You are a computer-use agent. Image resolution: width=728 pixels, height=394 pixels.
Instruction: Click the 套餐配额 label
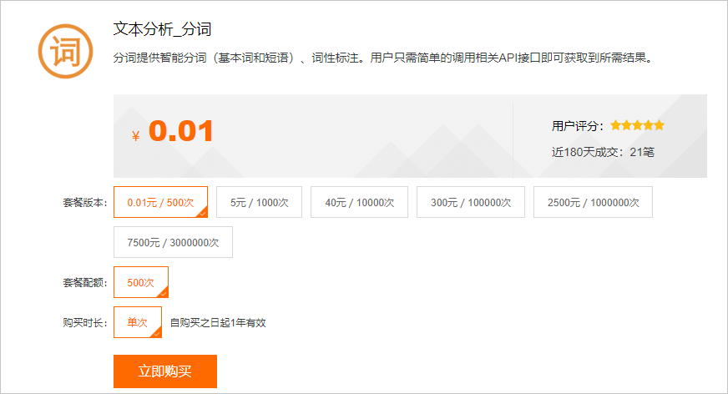(85, 282)
